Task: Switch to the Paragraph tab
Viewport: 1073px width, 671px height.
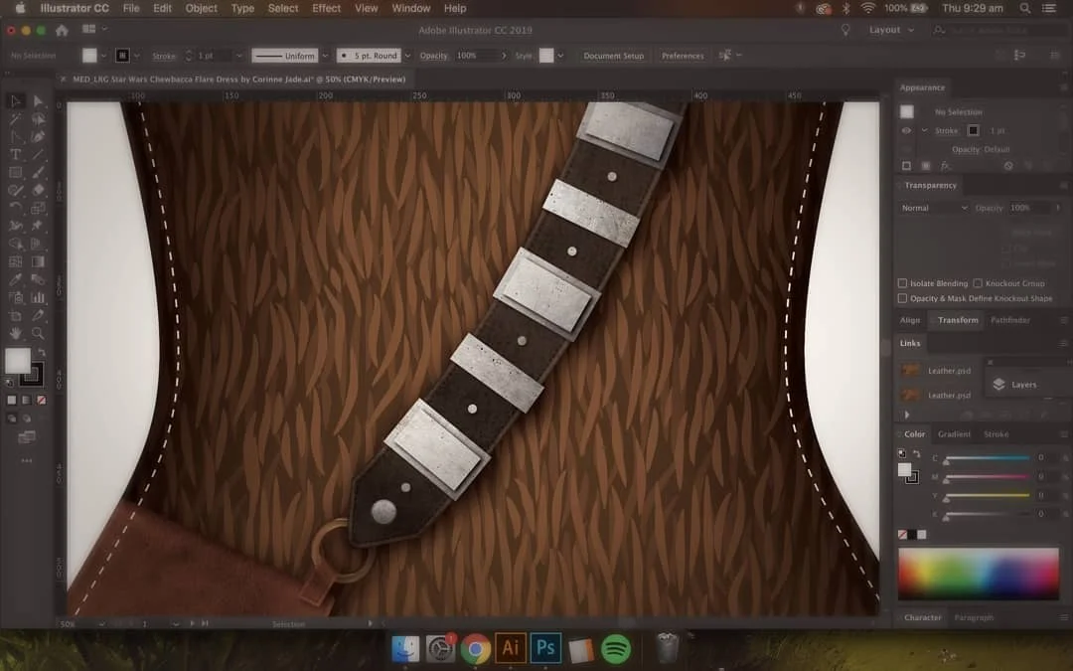Action: point(973,617)
